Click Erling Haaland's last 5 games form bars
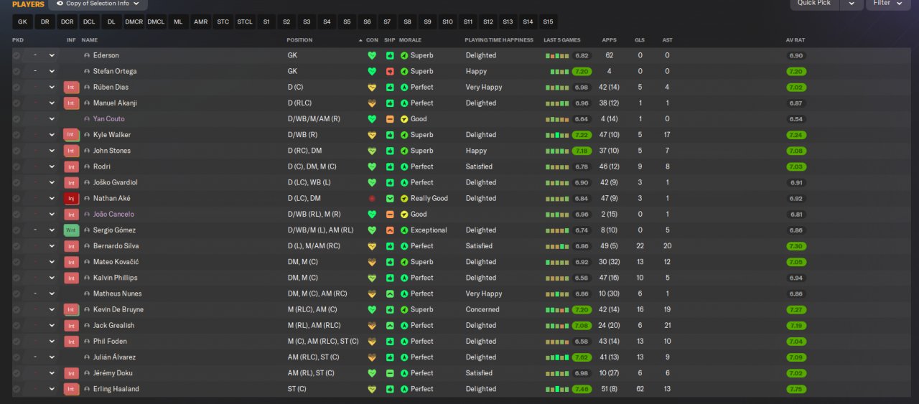The height and width of the screenshot is (404, 919). (x=557, y=389)
